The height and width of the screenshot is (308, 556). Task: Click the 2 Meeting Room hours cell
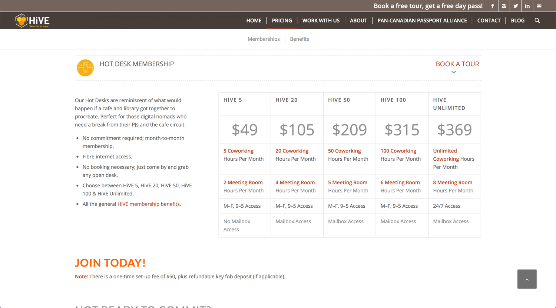click(x=245, y=187)
